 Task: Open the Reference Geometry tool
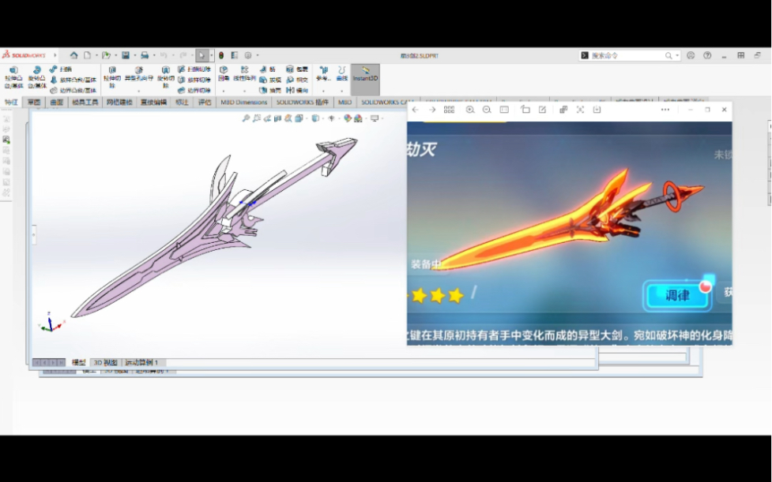(x=323, y=73)
